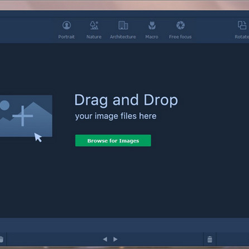Click the image placeholder with plus sign
Screen dimensions: 249x249
[x=26, y=116]
